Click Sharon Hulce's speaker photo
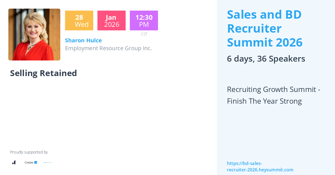Screen dimensions: 335x175 [34, 35]
